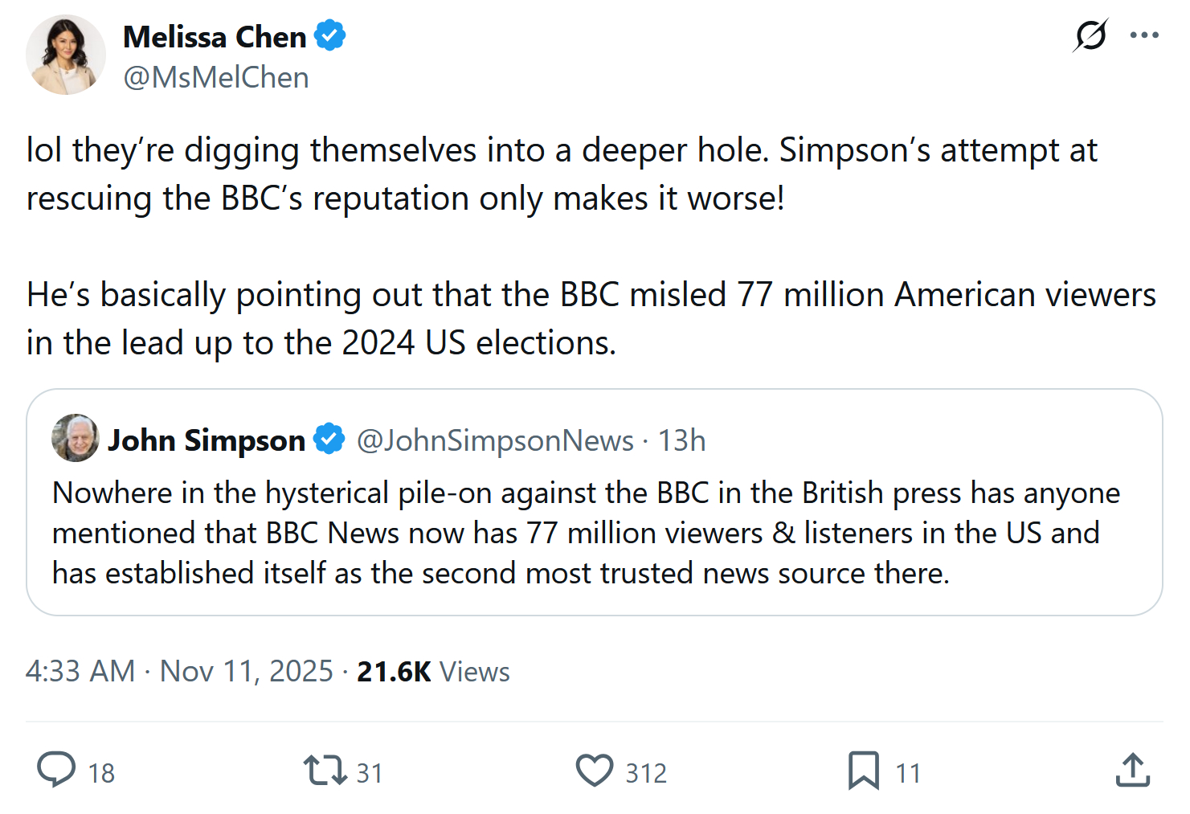Repost this tweet with the retweet icon
1190x814 pixels.
[324, 770]
